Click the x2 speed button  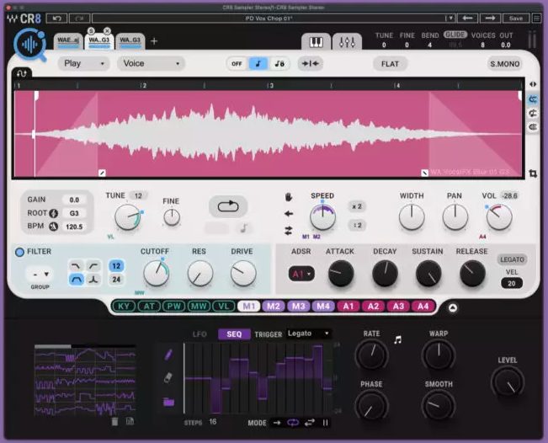[357, 206]
